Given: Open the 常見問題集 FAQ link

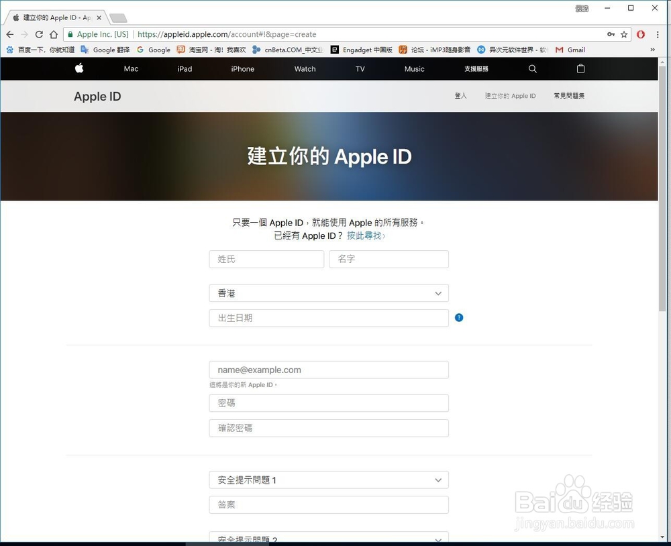Looking at the screenshot, I should pos(569,96).
